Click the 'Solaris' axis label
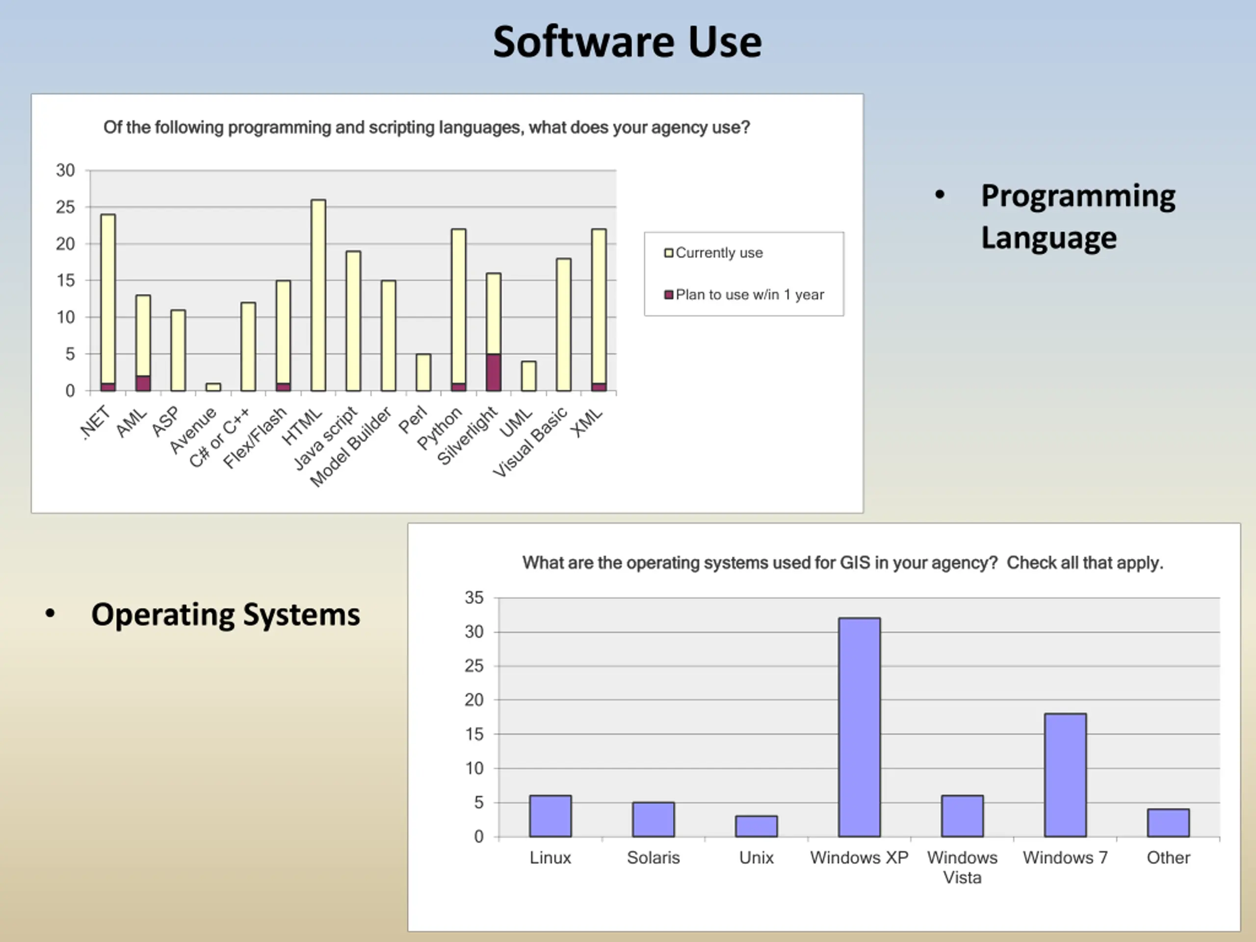Viewport: 1256px width, 942px height. coord(653,858)
